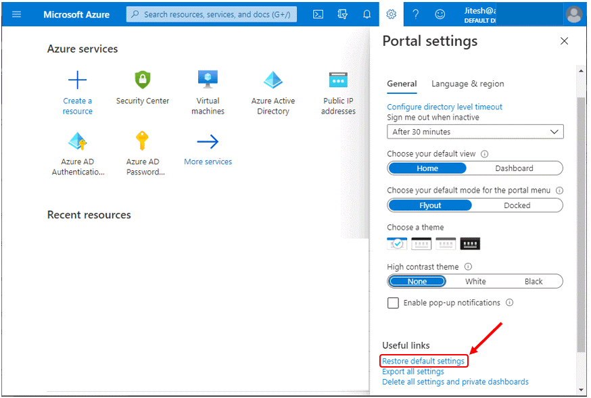This screenshot has width=591, height=398.
Task: Click the scrollbar down arrow in settings panel
Action: tap(581, 390)
